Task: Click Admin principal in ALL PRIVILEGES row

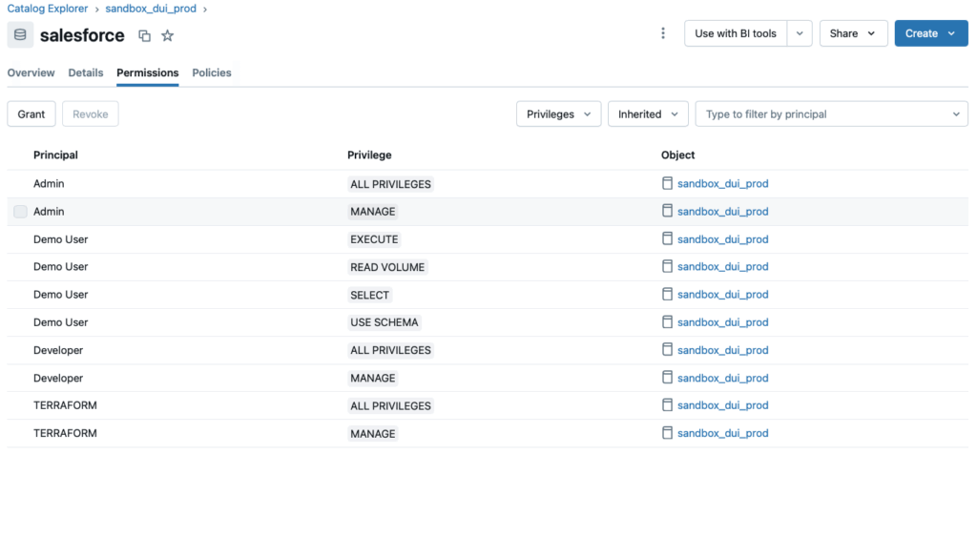Action: (49, 184)
